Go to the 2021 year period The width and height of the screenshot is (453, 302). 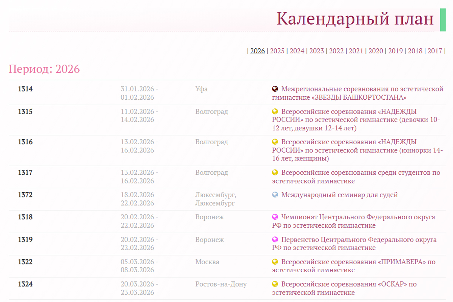[x=356, y=51]
